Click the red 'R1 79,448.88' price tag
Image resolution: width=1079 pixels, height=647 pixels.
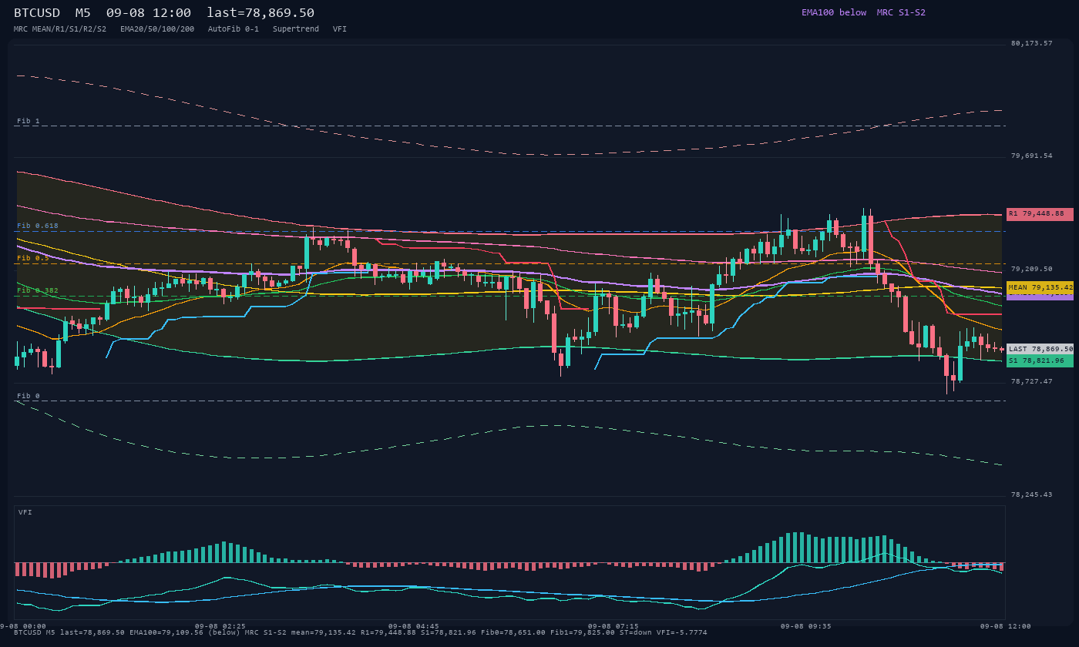(x=1040, y=214)
